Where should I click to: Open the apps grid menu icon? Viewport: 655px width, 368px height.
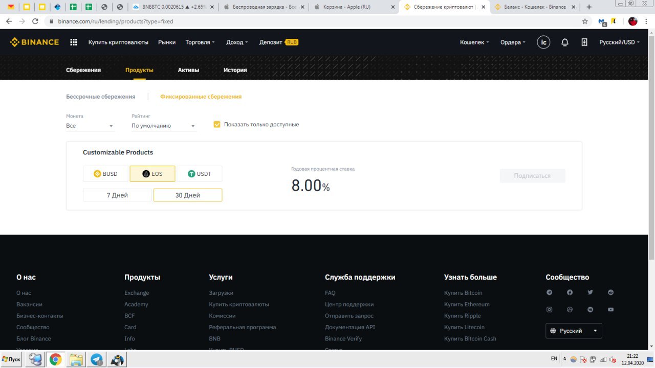click(74, 42)
